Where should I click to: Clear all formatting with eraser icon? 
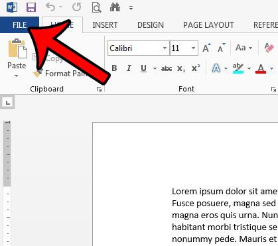[269, 48]
